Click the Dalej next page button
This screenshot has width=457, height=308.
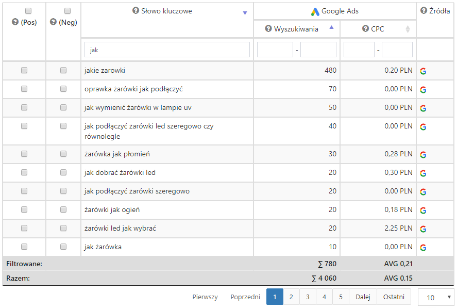tap(363, 297)
